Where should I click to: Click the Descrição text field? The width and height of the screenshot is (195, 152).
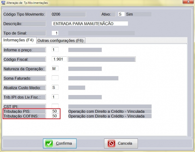[x=90, y=24]
